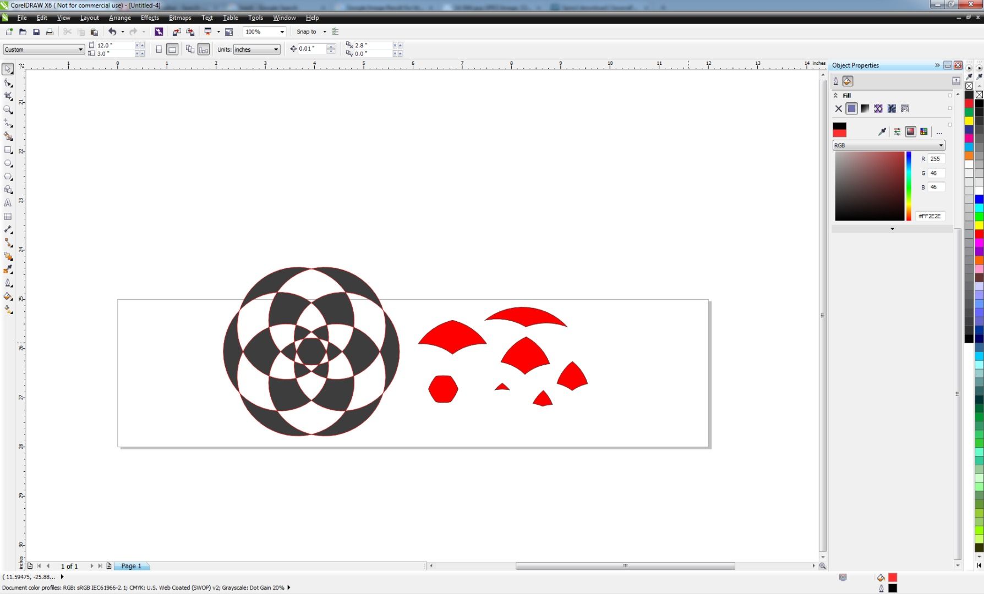The image size is (984, 594).
Task: Choose the Fountain fill type icon
Action: [865, 108]
